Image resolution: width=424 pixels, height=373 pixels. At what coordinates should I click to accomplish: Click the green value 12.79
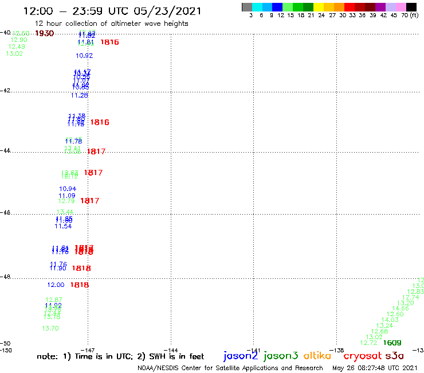(x=66, y=201)
